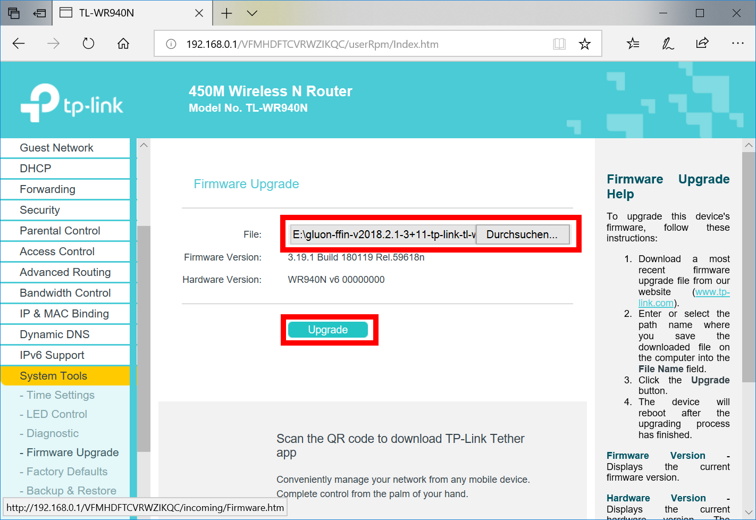756x520 pixels.
Task: Click the browser Back arrow
Action: coord(19,44)
